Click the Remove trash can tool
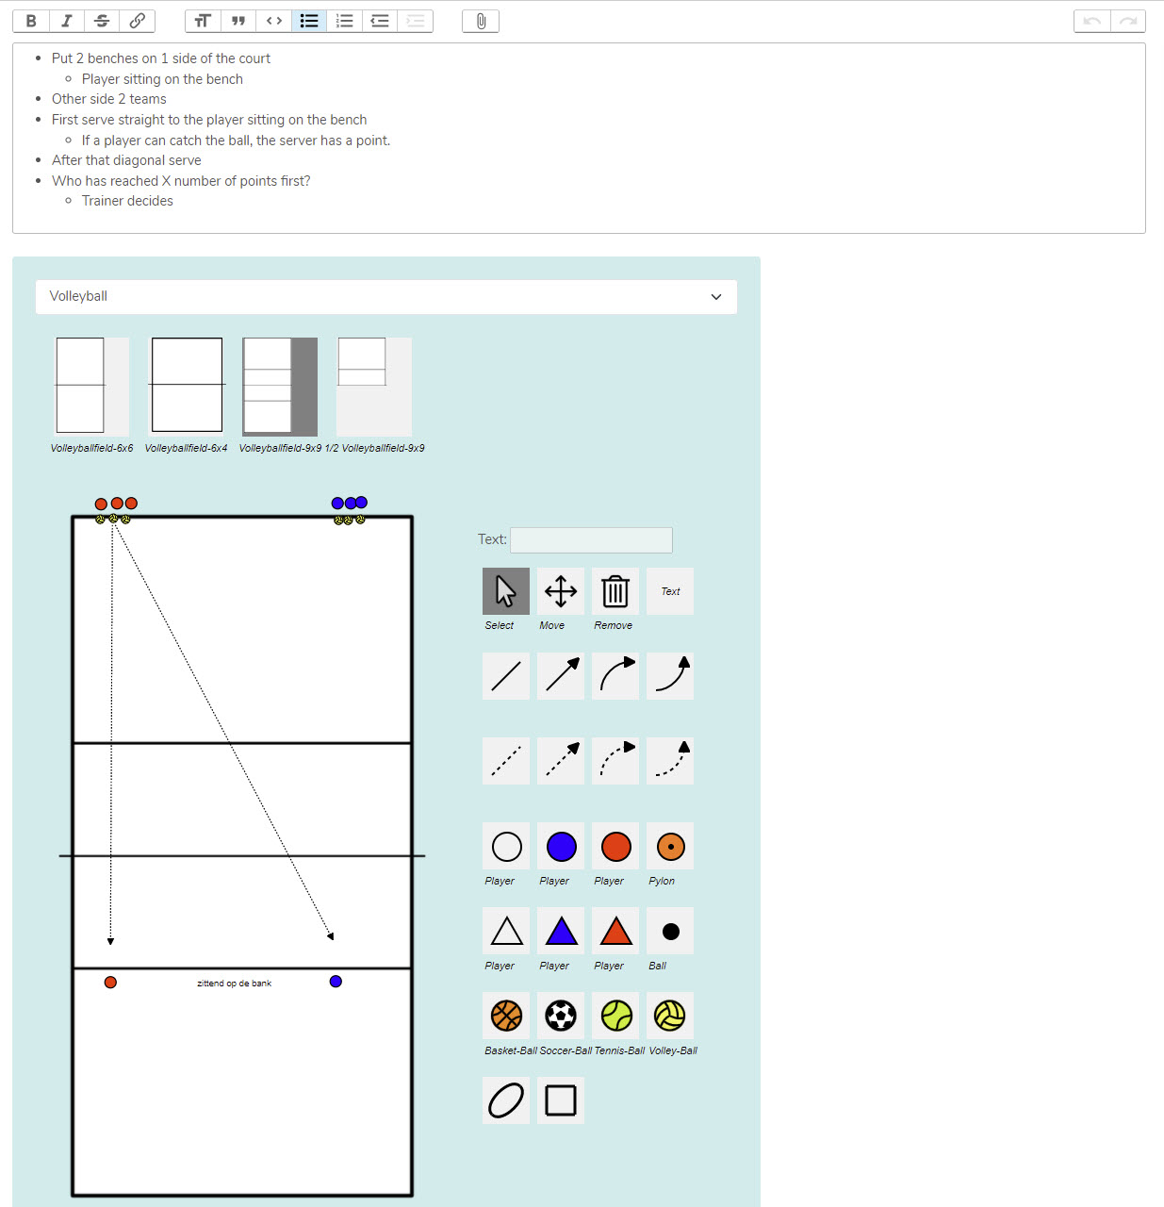Image resolution: width=1164 pixels, height=1207 pixels. (615, 591)
